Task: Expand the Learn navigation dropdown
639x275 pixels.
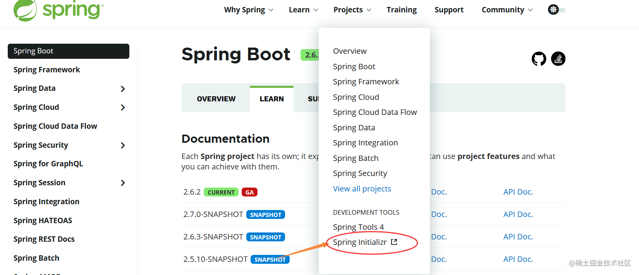Action: click(x=303, y=10)
